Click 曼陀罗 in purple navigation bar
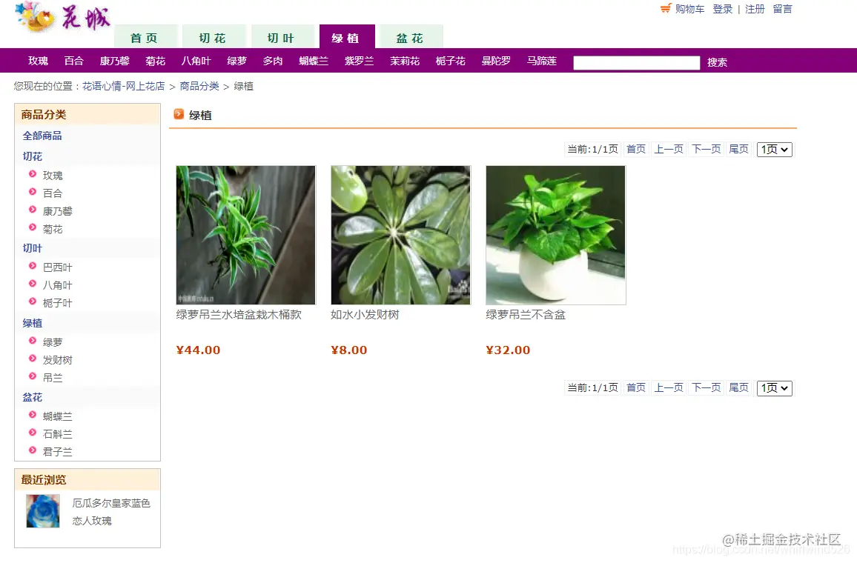 pos(496,61)
